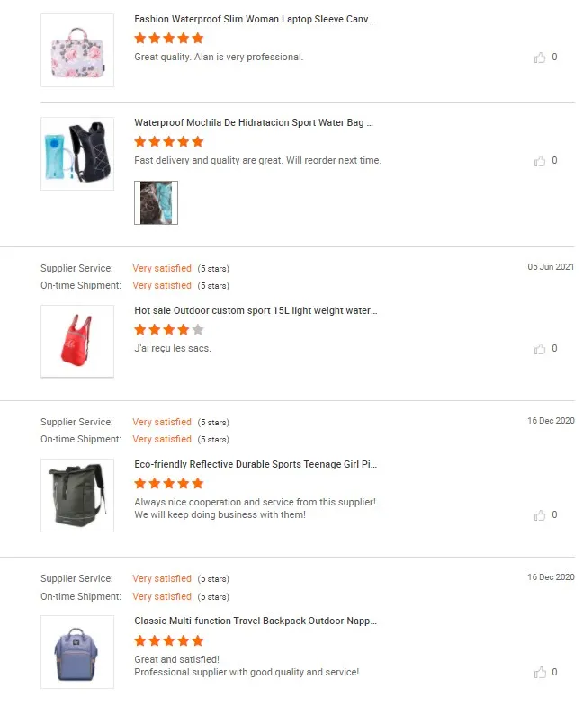Give thumbs-up to the 15L sport bag review
Image resolution: width=583 pixels, height=706 pixels.
(x=540, y=349)
